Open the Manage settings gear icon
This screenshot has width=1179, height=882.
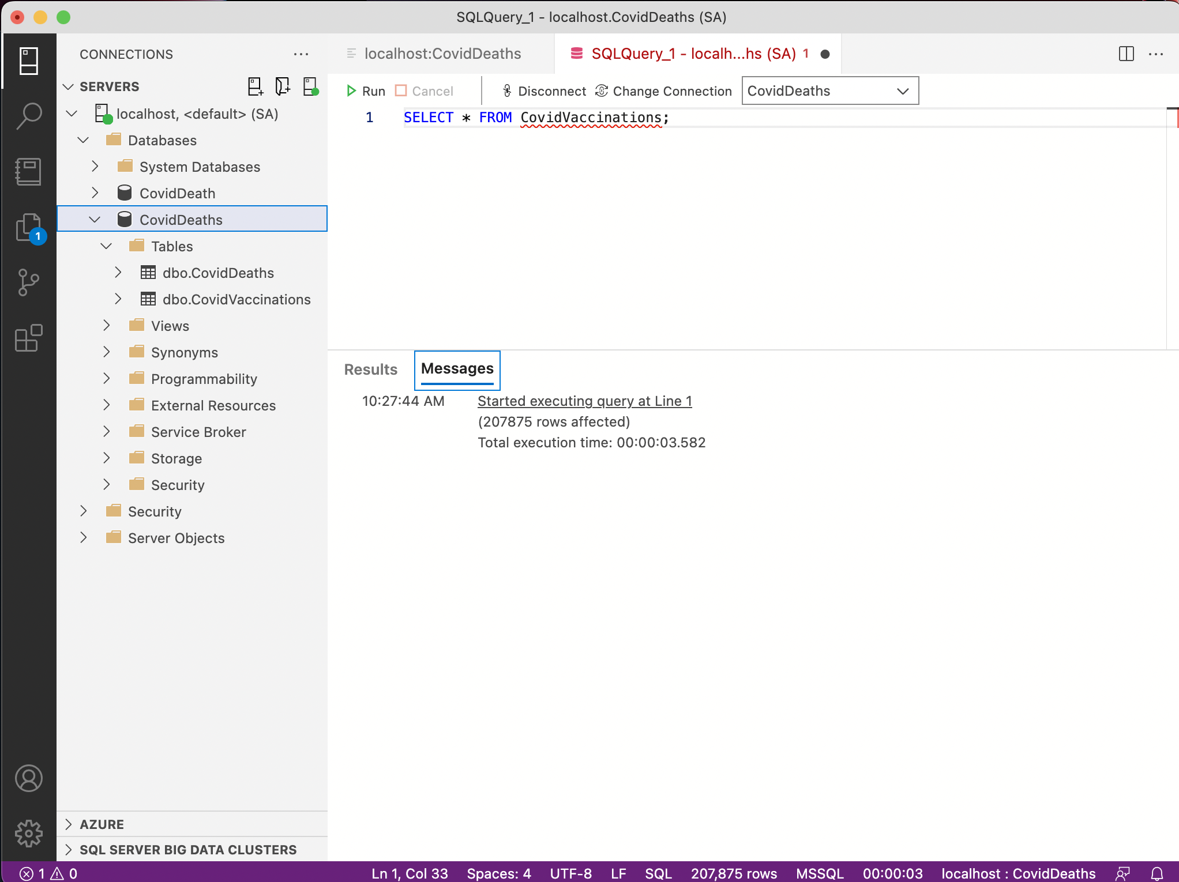pyautogui.click(x=29, y=834)
